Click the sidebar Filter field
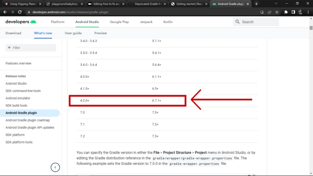The height and width of the screenshot is (176, 313). (x=31, y=47)
